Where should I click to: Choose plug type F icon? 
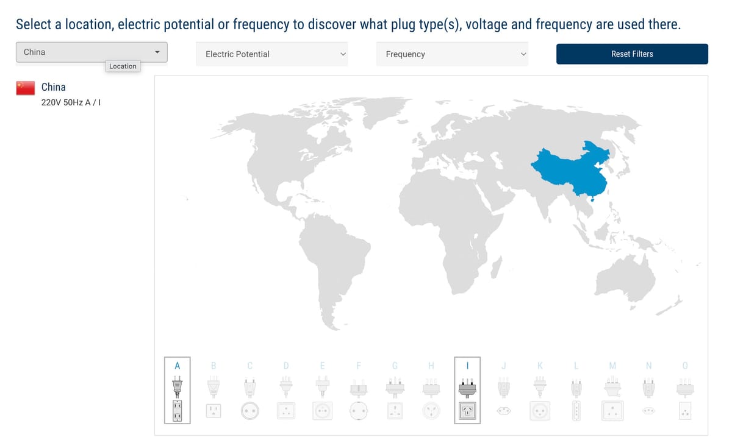359,391
